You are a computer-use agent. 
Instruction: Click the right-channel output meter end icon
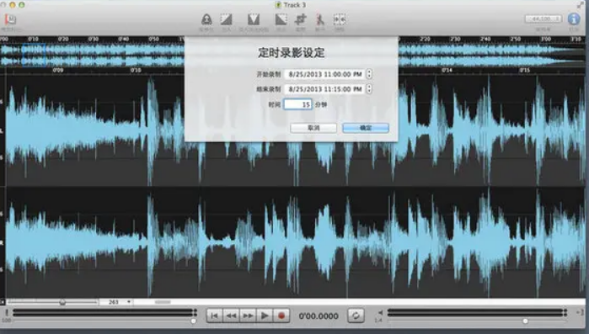[581, 312]
